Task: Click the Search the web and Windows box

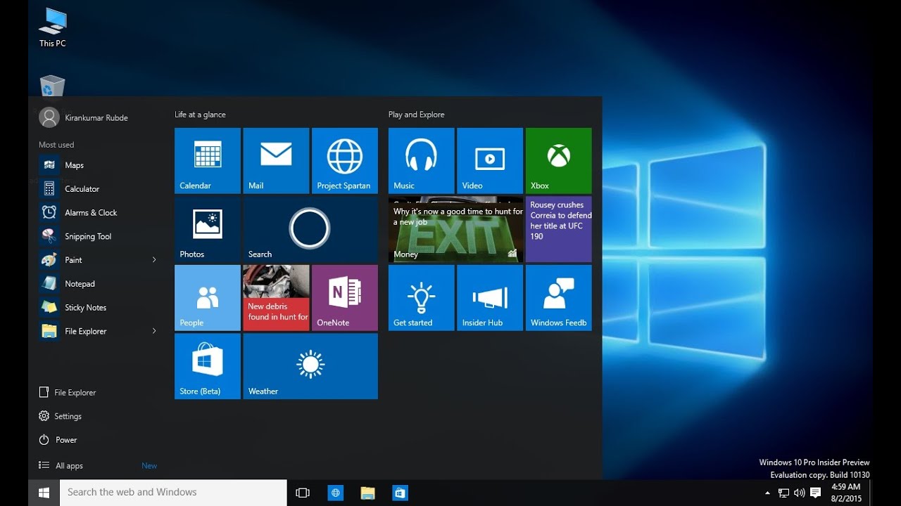Action: click(x=173, y=493)
